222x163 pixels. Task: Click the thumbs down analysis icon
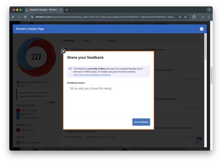113,137
